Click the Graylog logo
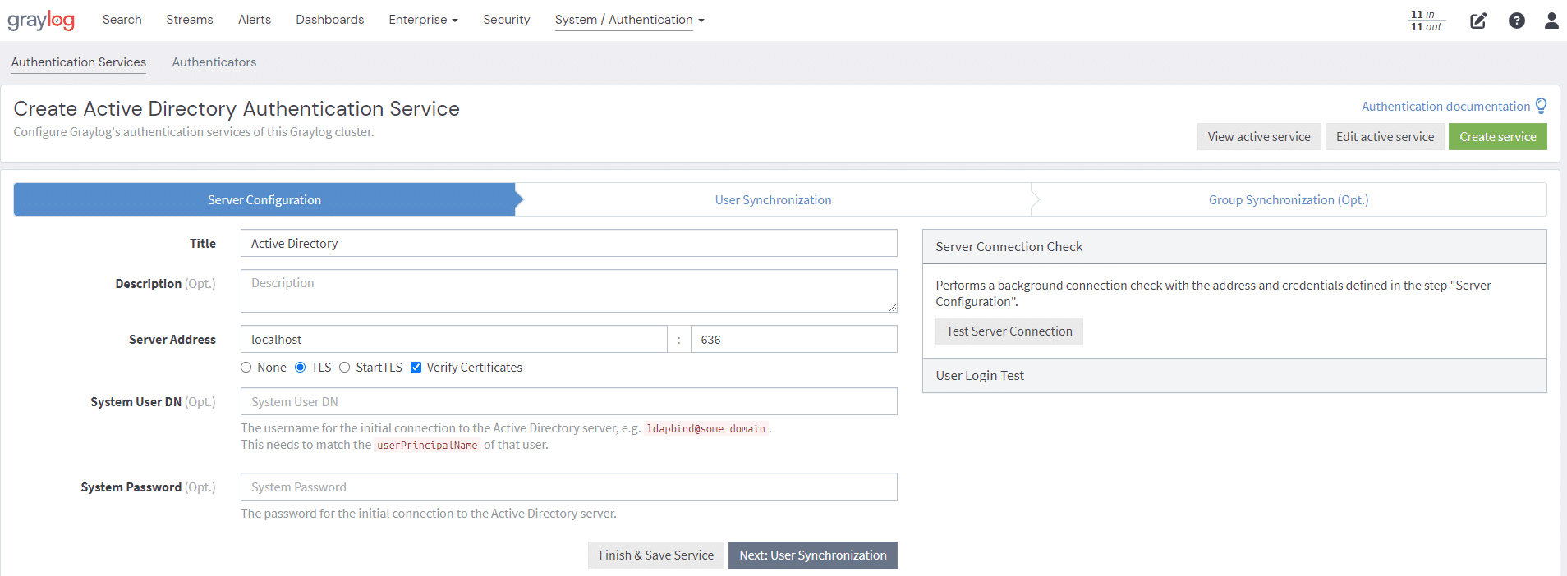 pyautogui.click(x=41, y=21)
